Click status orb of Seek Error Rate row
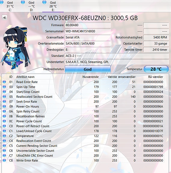This screenshot has height=173, width=171. [4, 101]
